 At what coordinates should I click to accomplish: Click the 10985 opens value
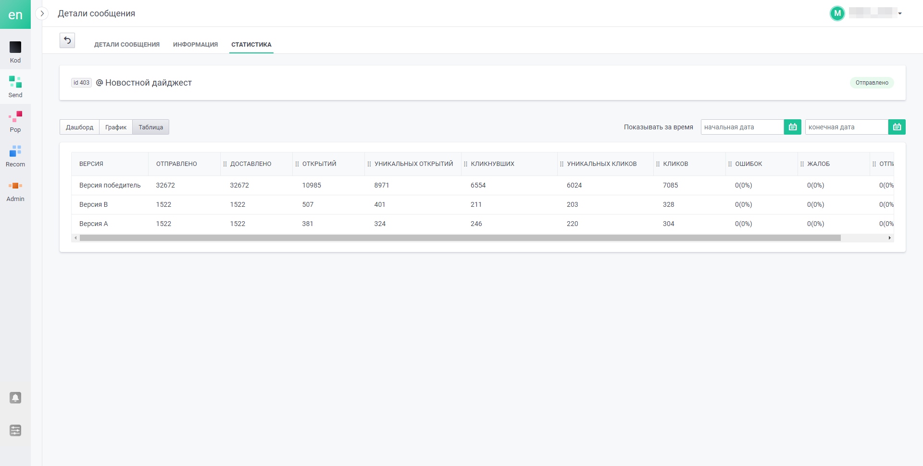(x=312, y=185)
